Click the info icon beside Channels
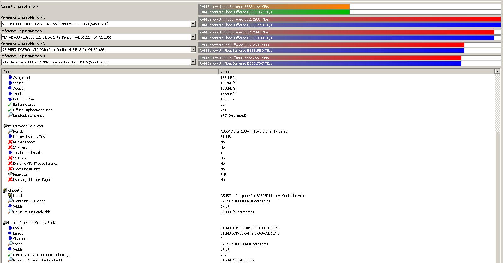The width and height of the screenshot is (503, 263). click(x=10, y=238)
